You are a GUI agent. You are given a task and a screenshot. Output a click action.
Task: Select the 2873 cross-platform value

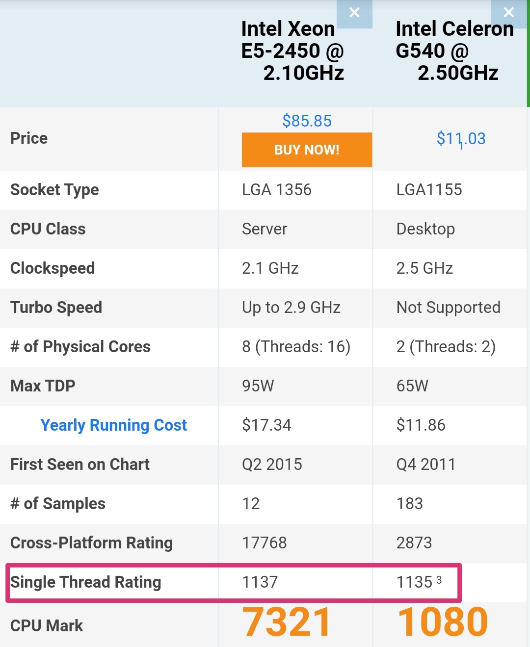[414, 543]
